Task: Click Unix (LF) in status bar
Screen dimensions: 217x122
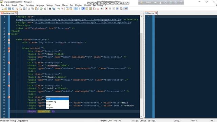Action: click(177, 121)
